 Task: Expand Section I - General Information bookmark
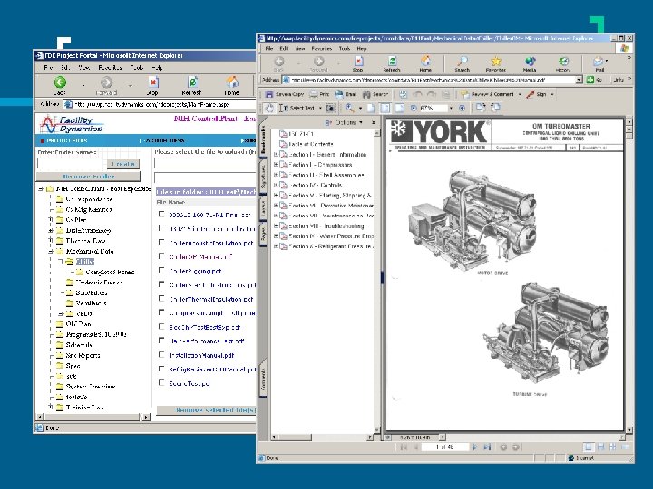coord(276,154)
